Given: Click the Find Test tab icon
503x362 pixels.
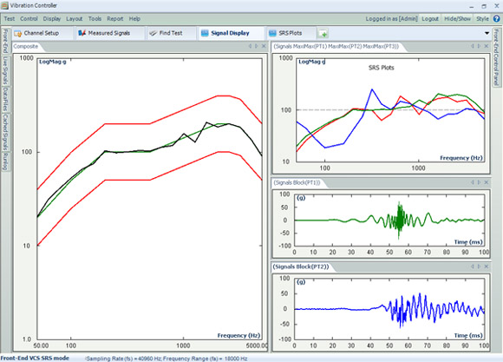Looking at the screenshot, I should pyautogui.click(x=154, y=33).
